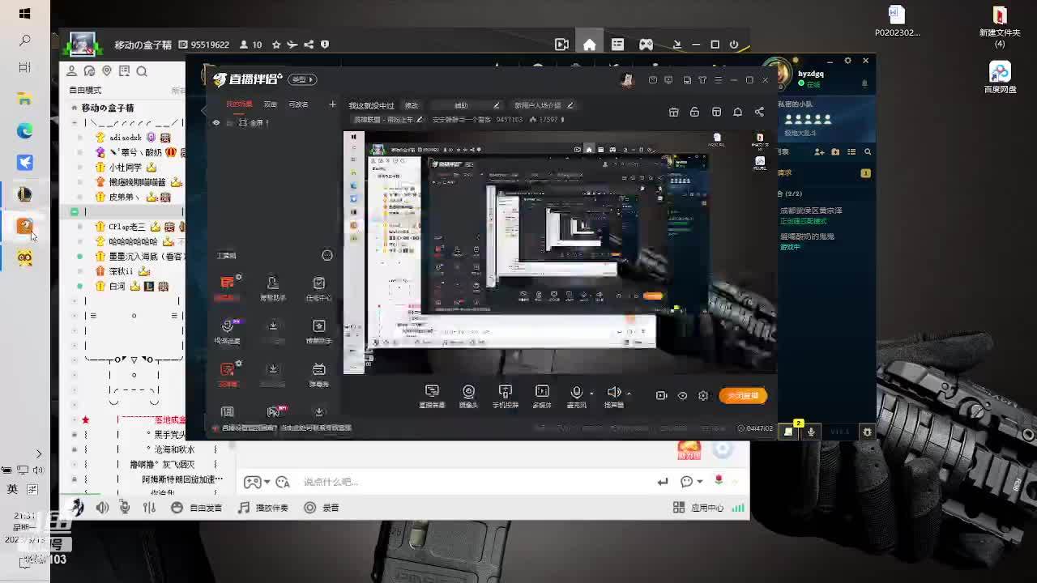Viewport: 1037px width, 583px height.
Task: Click 修改 button next to stream title
Action: pyautogui.click(x=412, y=105)
